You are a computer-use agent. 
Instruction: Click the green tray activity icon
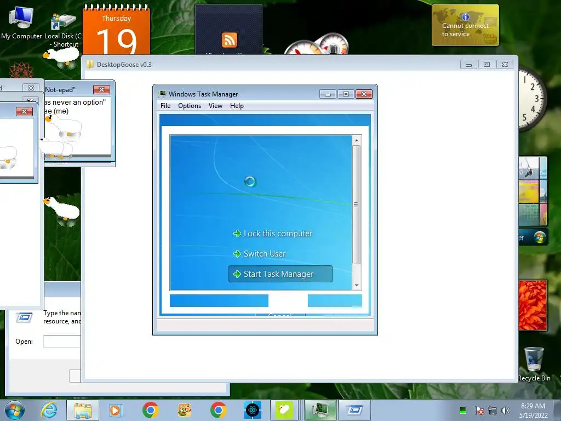tap(463, 410)
